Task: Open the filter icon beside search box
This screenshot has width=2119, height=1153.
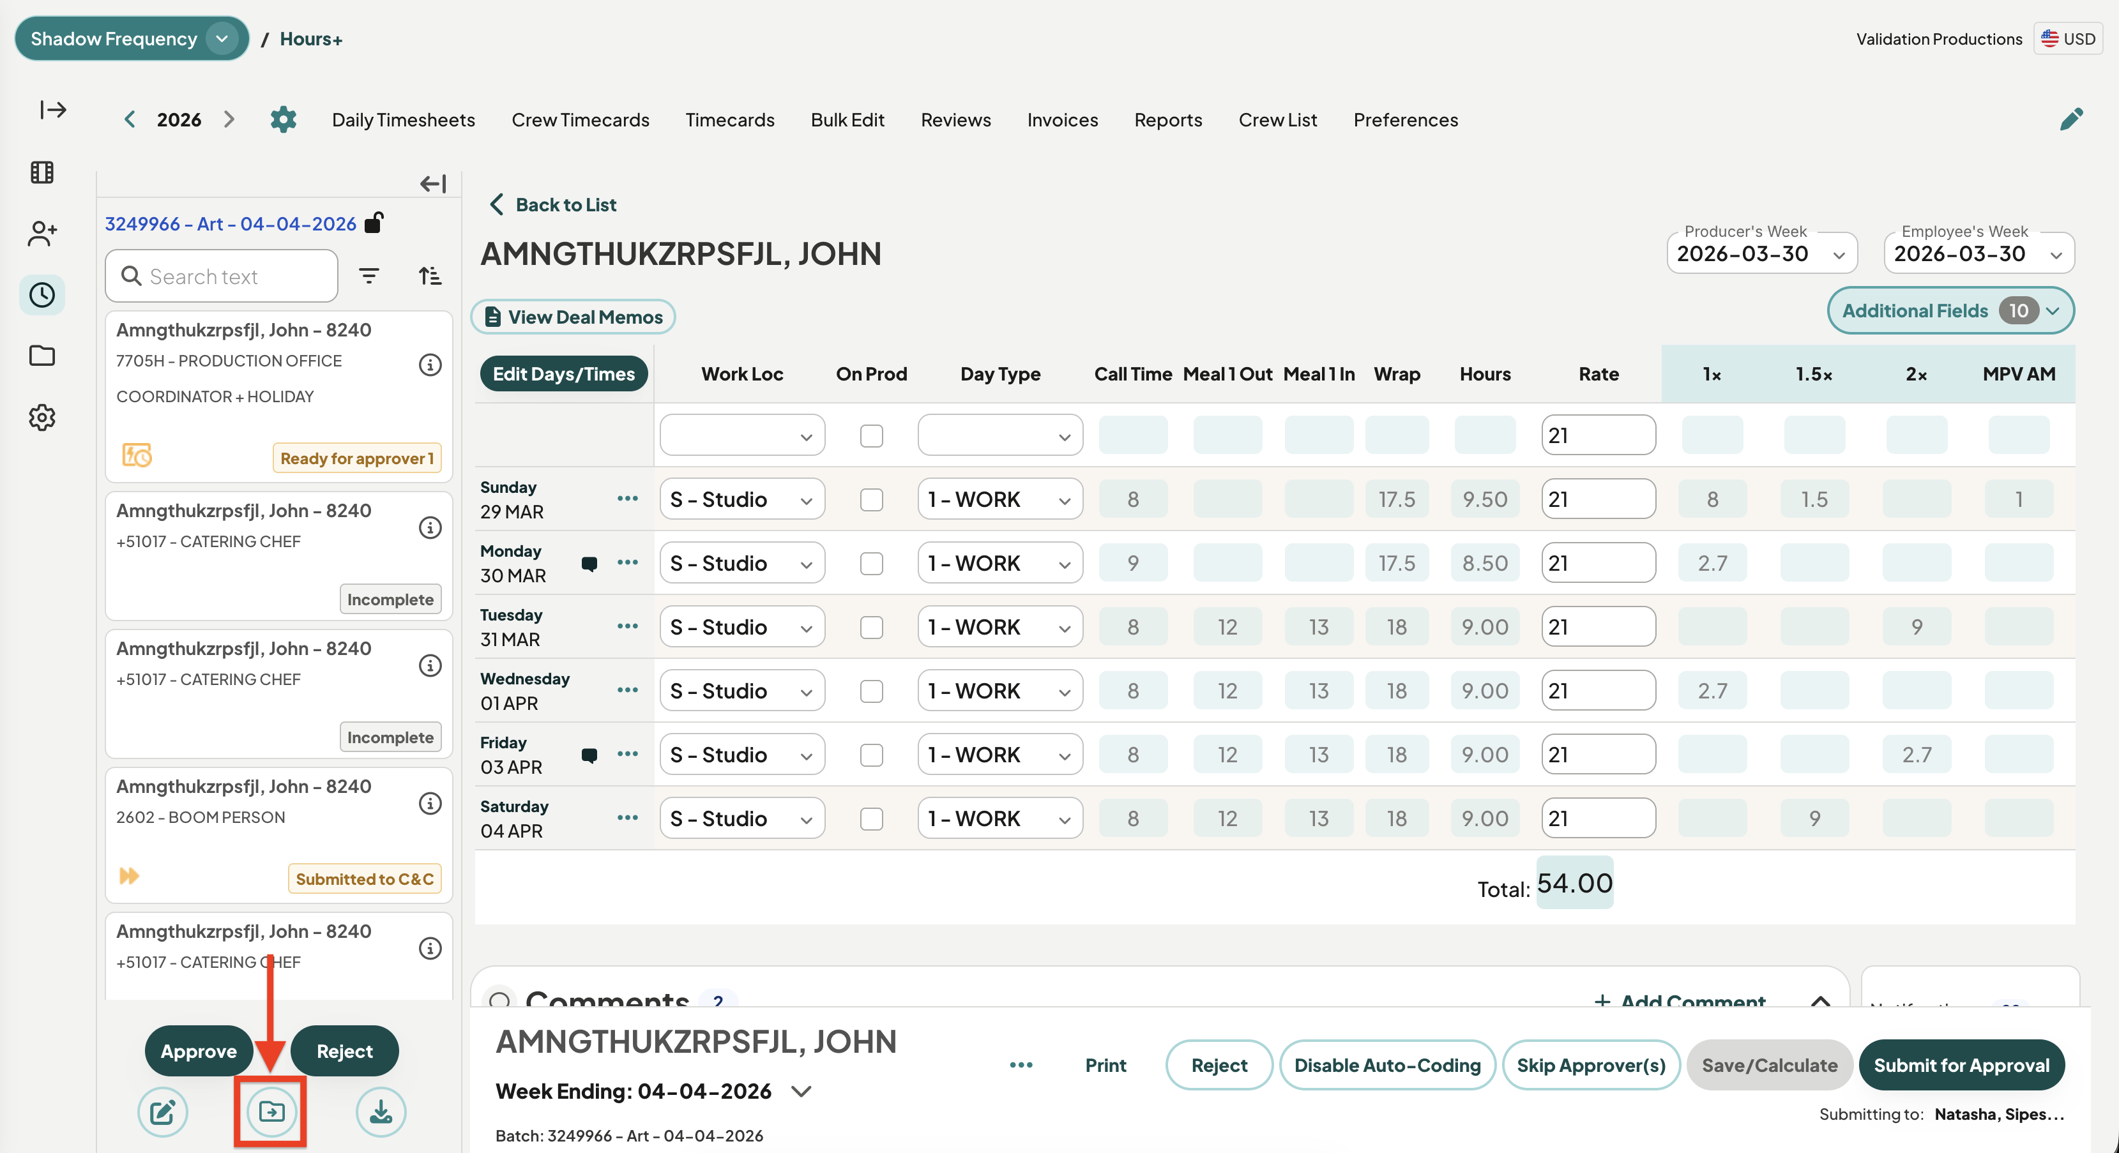Action: [368, 276]
